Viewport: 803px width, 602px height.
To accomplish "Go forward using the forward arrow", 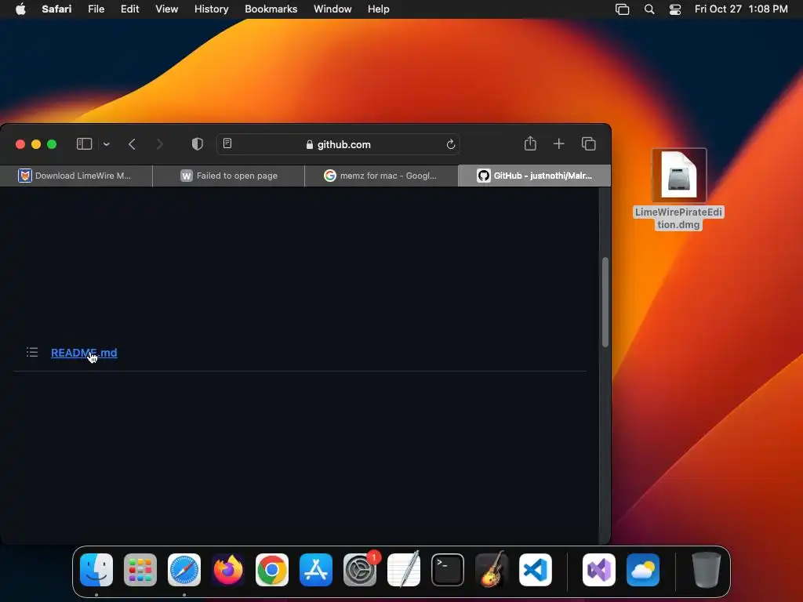I will click(159, 144).
